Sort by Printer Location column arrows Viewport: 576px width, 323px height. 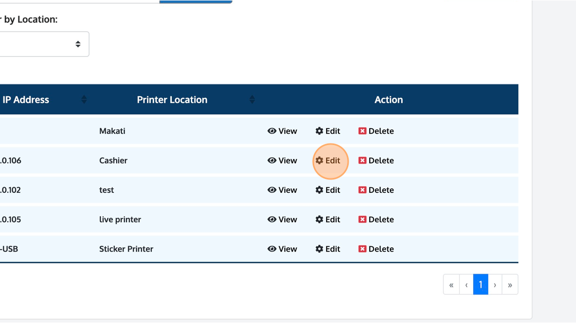[252, 100]
